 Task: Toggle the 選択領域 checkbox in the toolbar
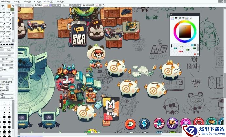(x=33, y=5)
